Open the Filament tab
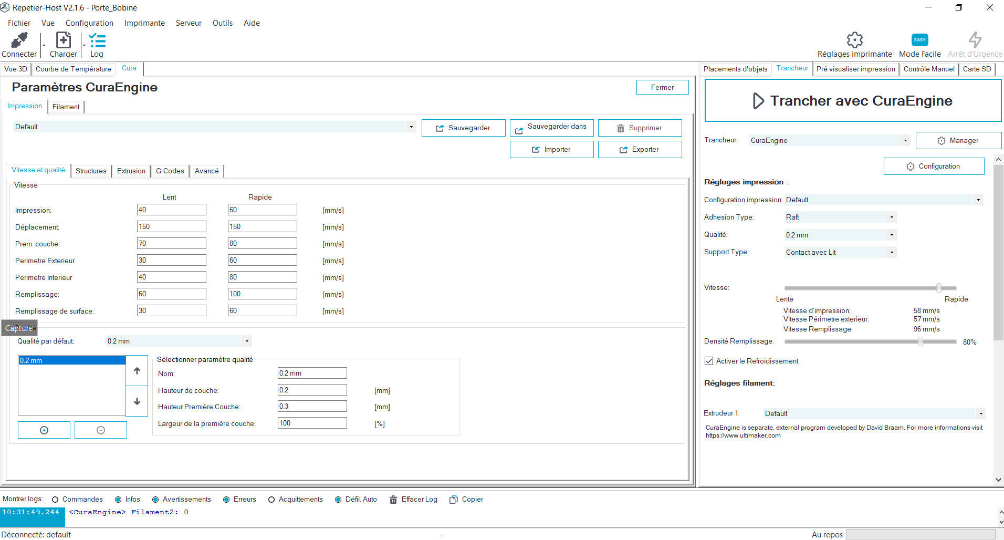This screenshot has height=540, width=1004. click(x=66, y=107)
